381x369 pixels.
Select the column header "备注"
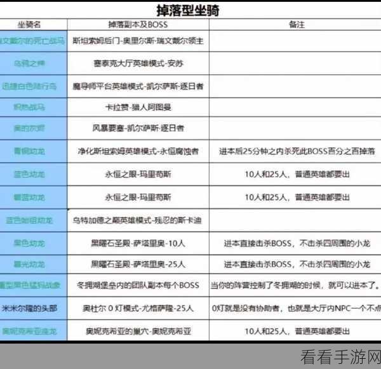297,25
